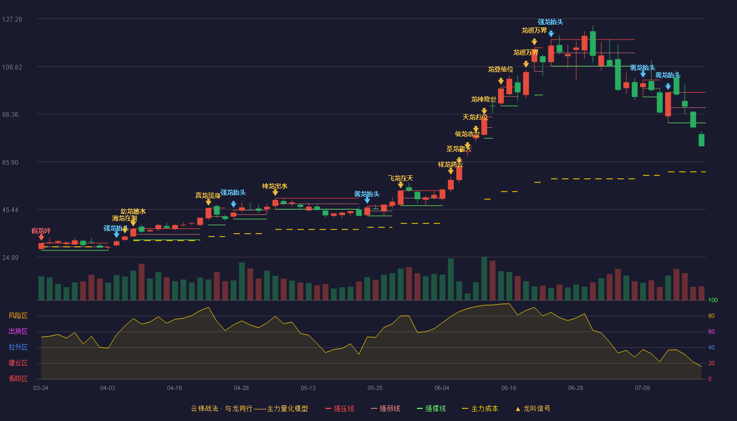Click the 飞龙在天 signal arrow
The width and height of the screenshot is (737, 421).
[x=401, y=185]
